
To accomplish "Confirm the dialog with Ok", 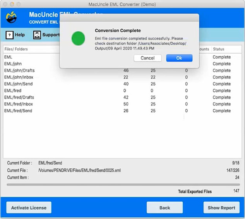I will pyautogui.click(x=179, y=58).
